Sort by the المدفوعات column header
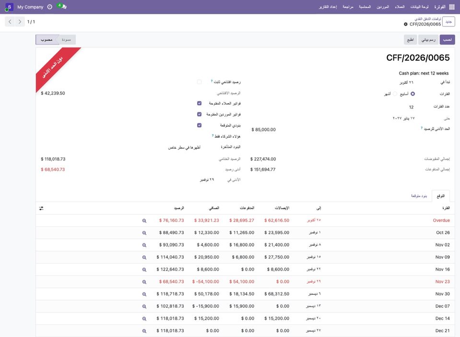Viewport: 460px width, 337px height. tap(247, 208)
